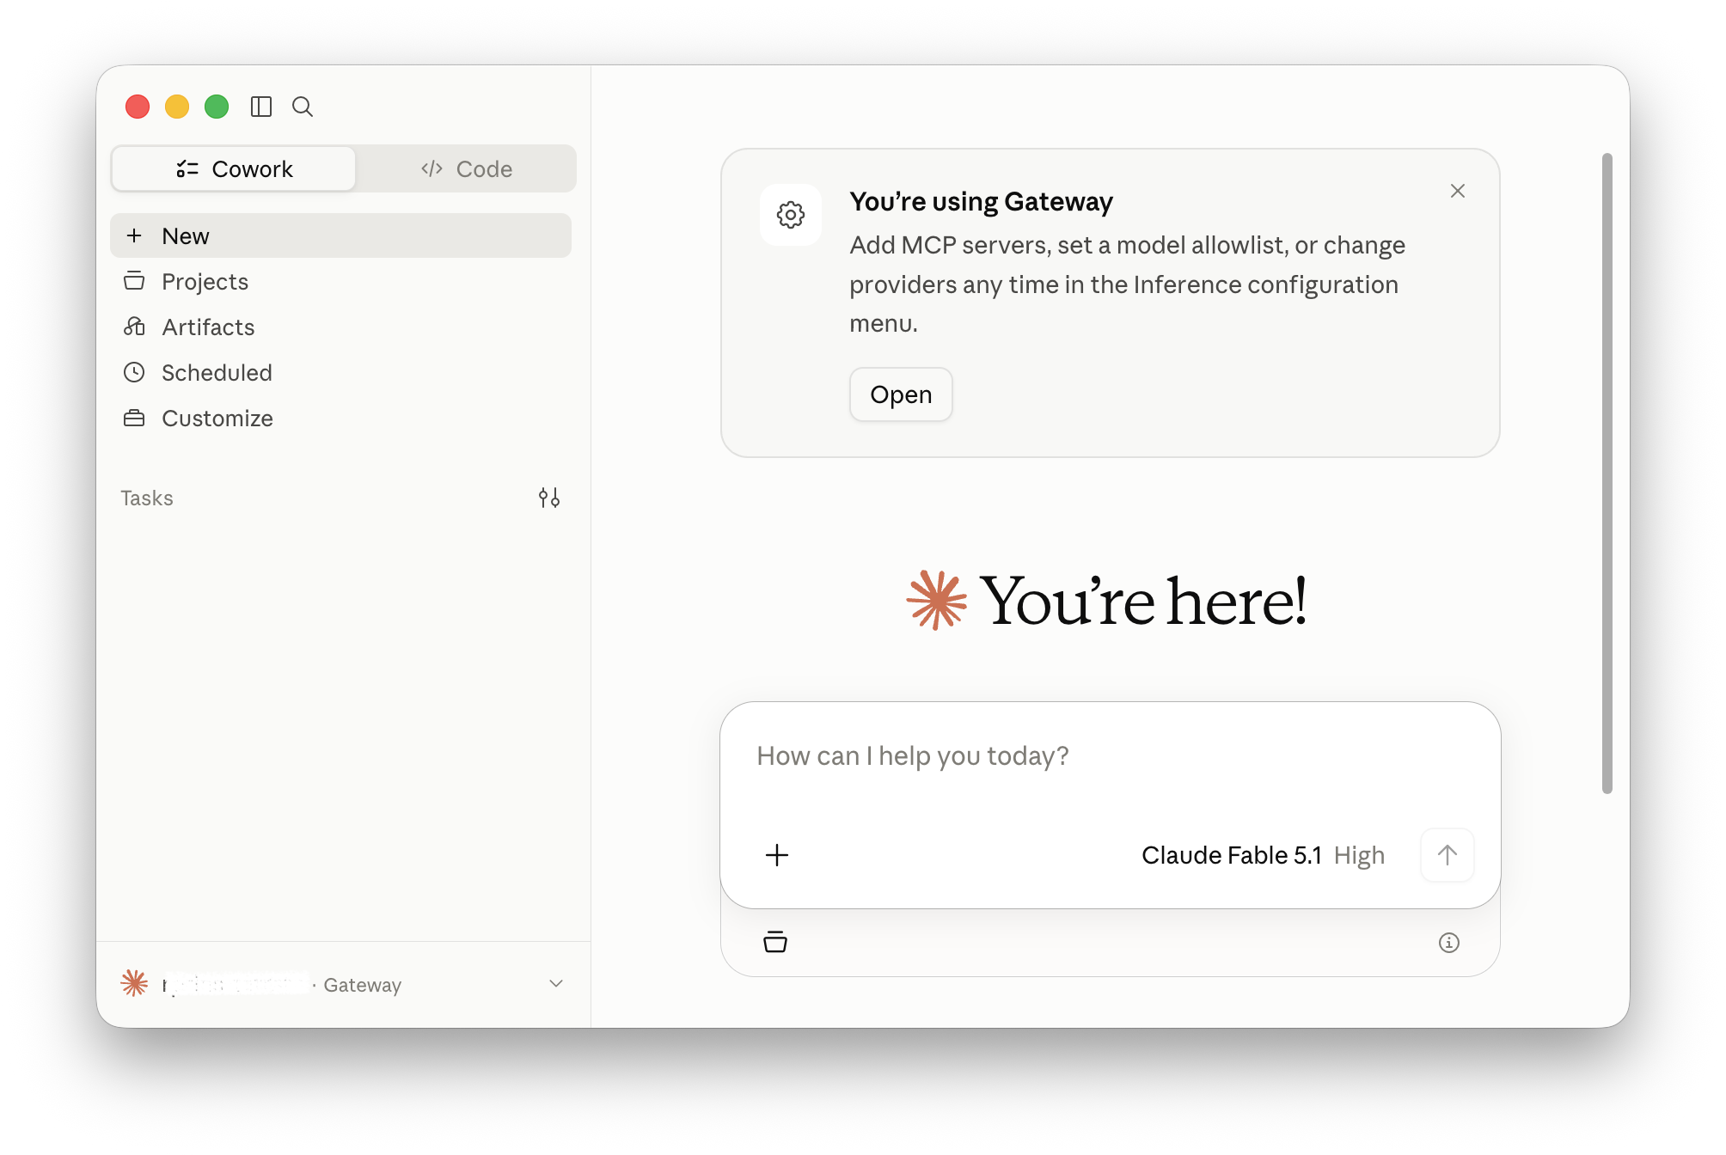Image resolution: width=1726 pixels, height=1155 pixels.
Task: Open search with the magnifier icon
Action: point(303,107)
